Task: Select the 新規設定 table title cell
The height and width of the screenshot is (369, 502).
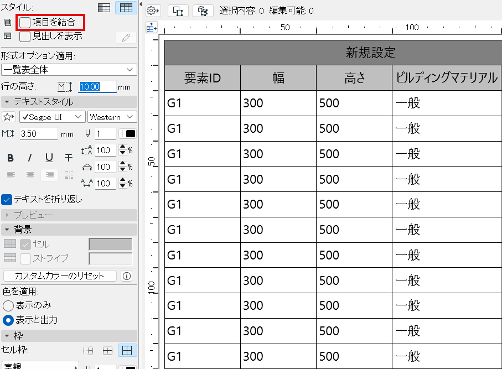Action: pos(333,53)
